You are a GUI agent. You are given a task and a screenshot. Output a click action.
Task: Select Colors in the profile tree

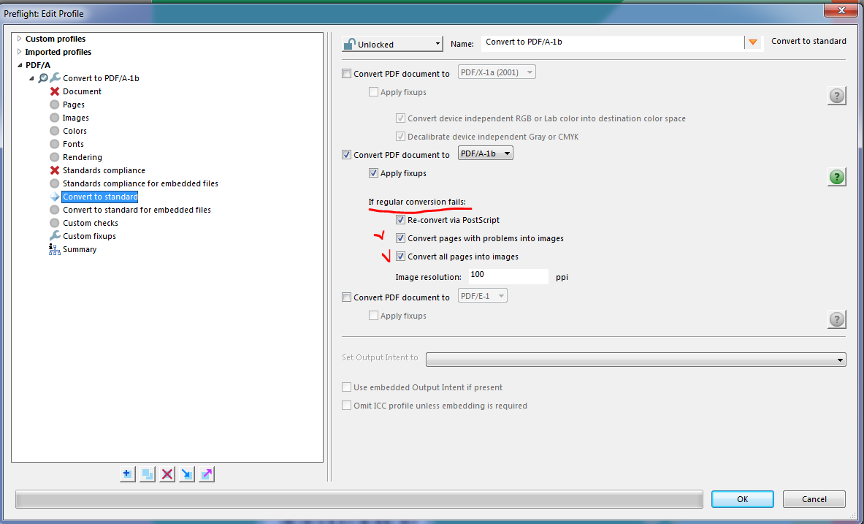74,131
